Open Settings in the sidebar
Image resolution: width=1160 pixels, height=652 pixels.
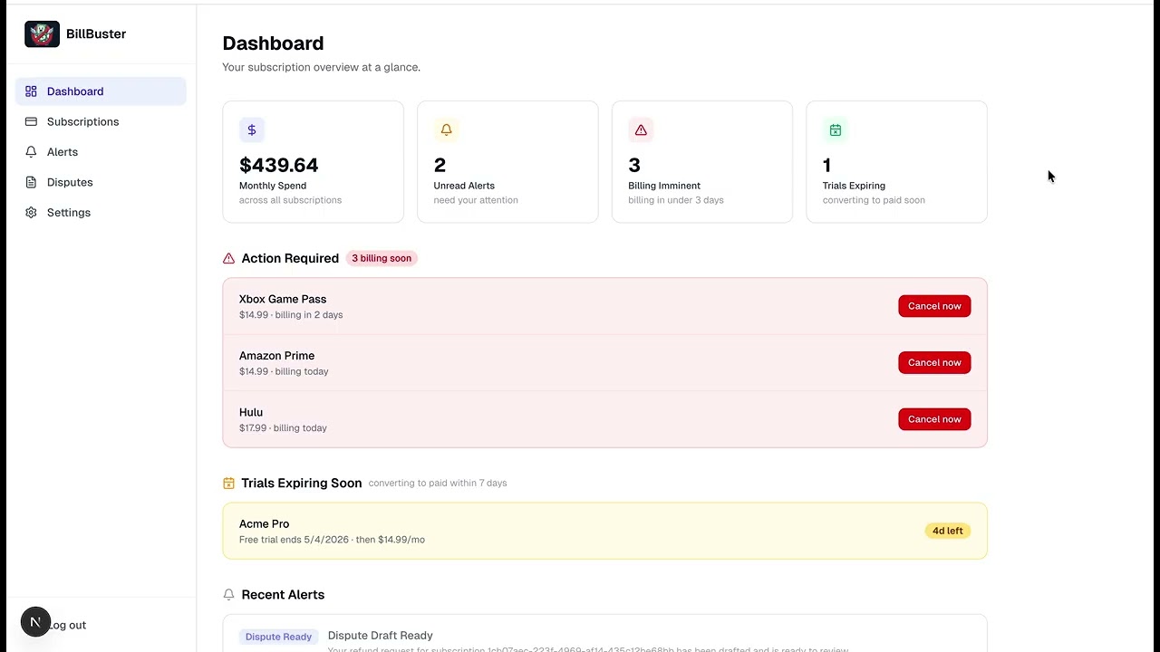(x=101, y=213)
